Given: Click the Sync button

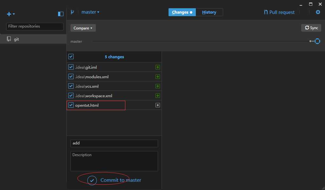Looking at the screenshot, I should coord(311,28).
